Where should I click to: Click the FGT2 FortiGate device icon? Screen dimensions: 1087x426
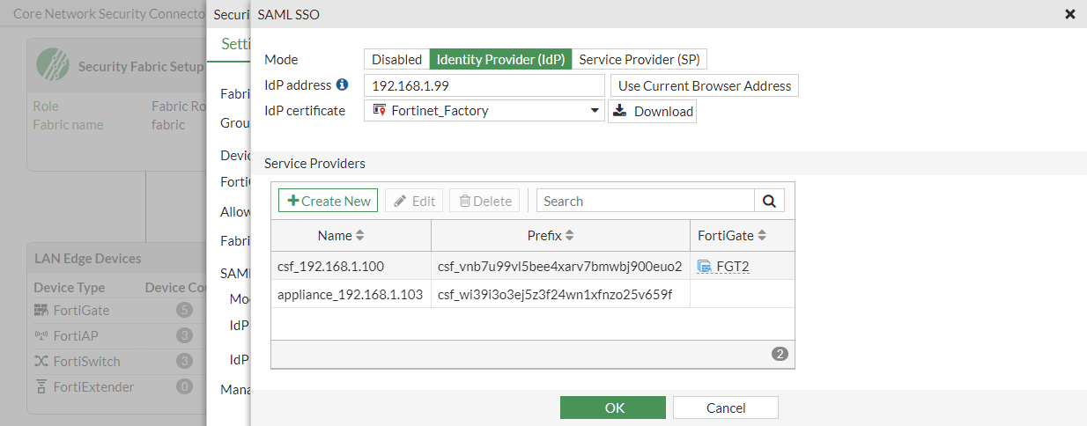tap(705, 266)
